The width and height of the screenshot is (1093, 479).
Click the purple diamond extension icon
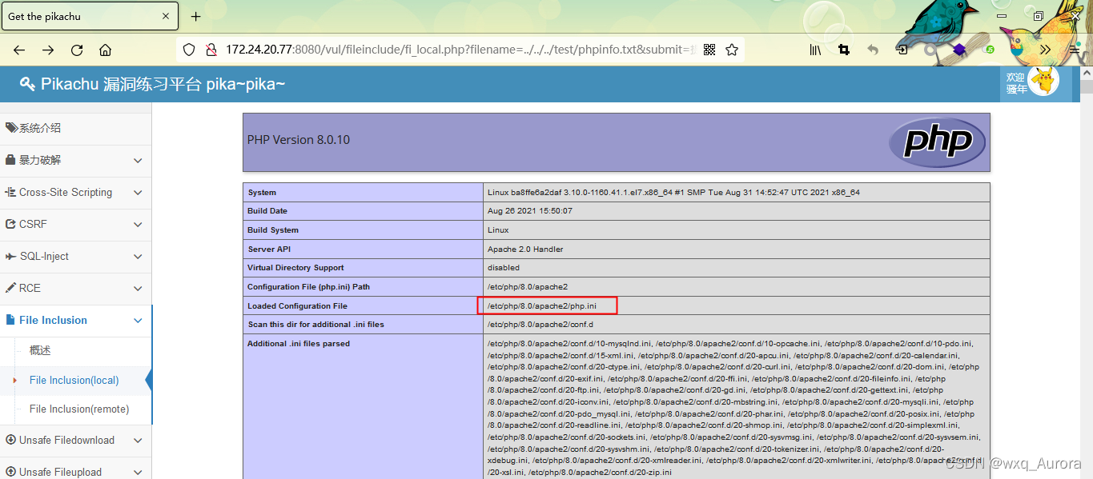pyautogui.click(x=959, y=50)
